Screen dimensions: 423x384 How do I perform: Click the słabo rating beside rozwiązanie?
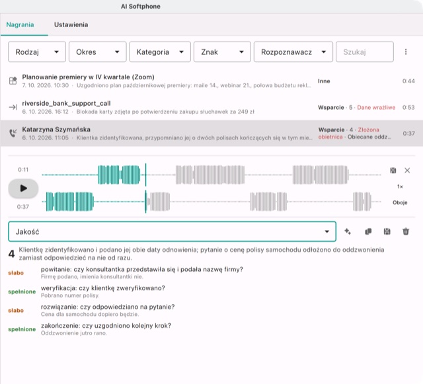tap(16, 311)
